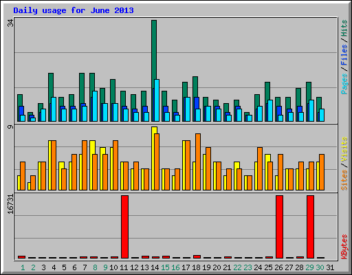Click the red "KBytes" legend label

(344, 247)
